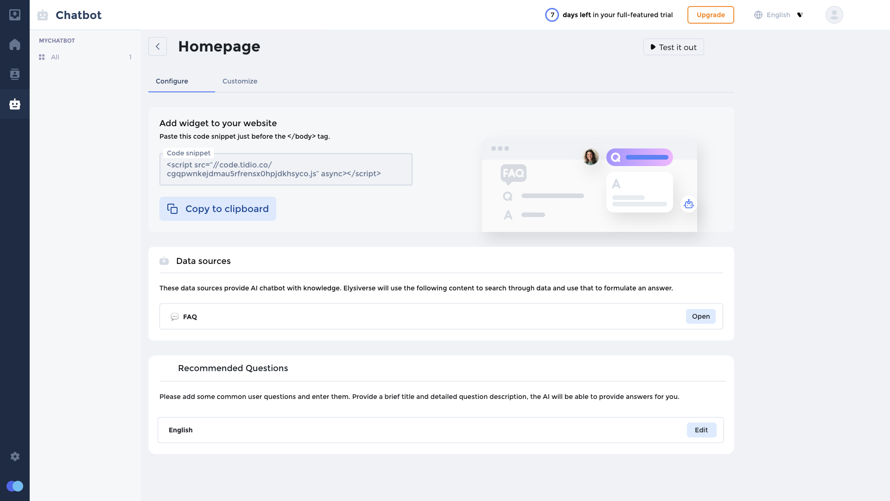Click inside the code snippet field
The width and height of the screenshot is (890, 501).
pyautogui.click(x=286, y=169)
